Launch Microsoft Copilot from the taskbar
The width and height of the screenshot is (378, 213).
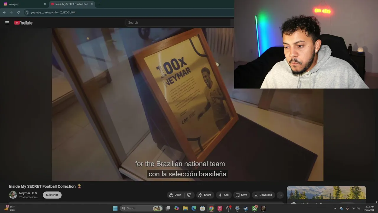177,208
